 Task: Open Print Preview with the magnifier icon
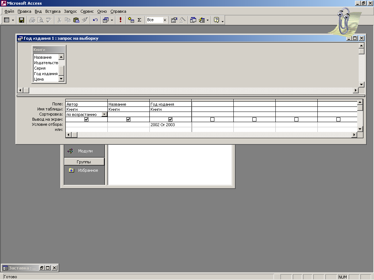pos(41,20)
